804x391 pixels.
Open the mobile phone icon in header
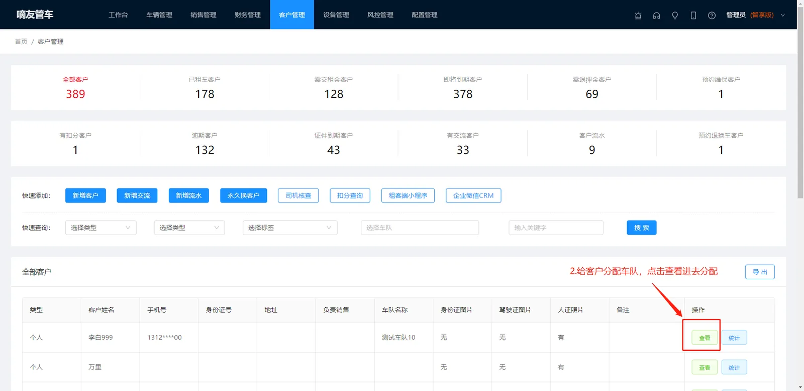[x=693, y=15]
